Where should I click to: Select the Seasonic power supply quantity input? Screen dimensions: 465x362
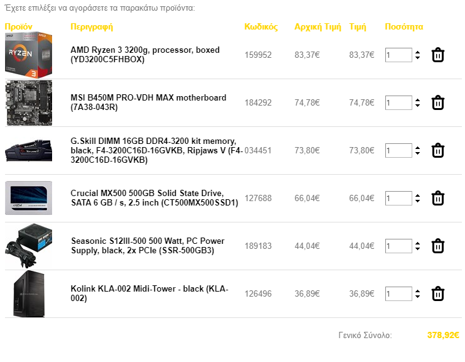(398, 246)
